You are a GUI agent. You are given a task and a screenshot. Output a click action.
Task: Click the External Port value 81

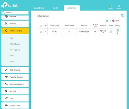69,32
